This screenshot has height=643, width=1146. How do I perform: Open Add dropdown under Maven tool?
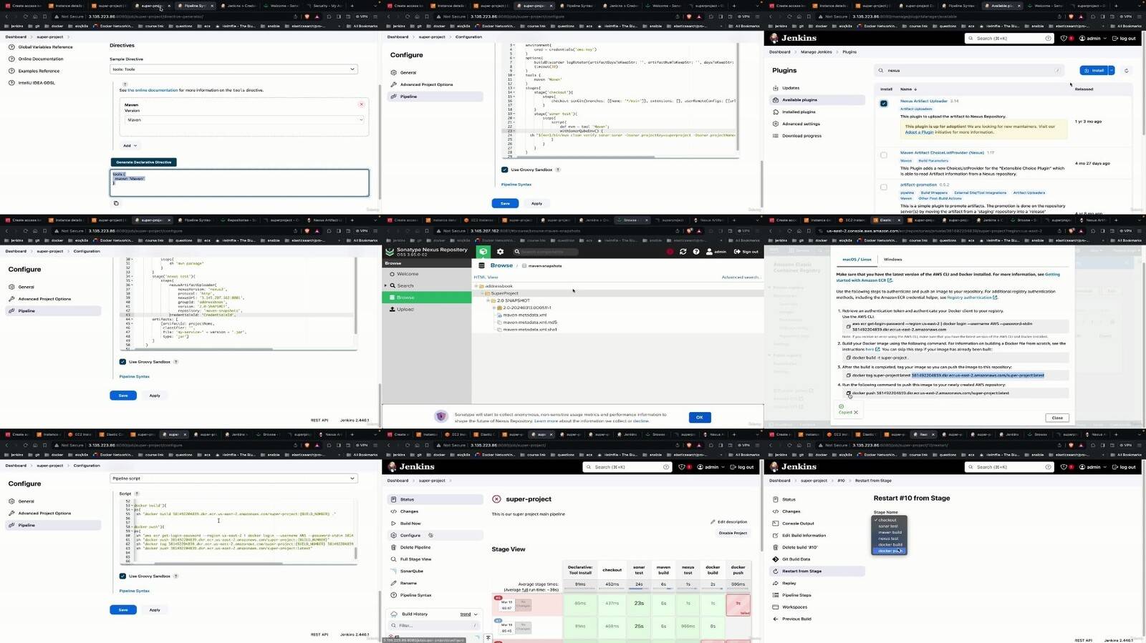pyautogui.click(x=130, y=146)
